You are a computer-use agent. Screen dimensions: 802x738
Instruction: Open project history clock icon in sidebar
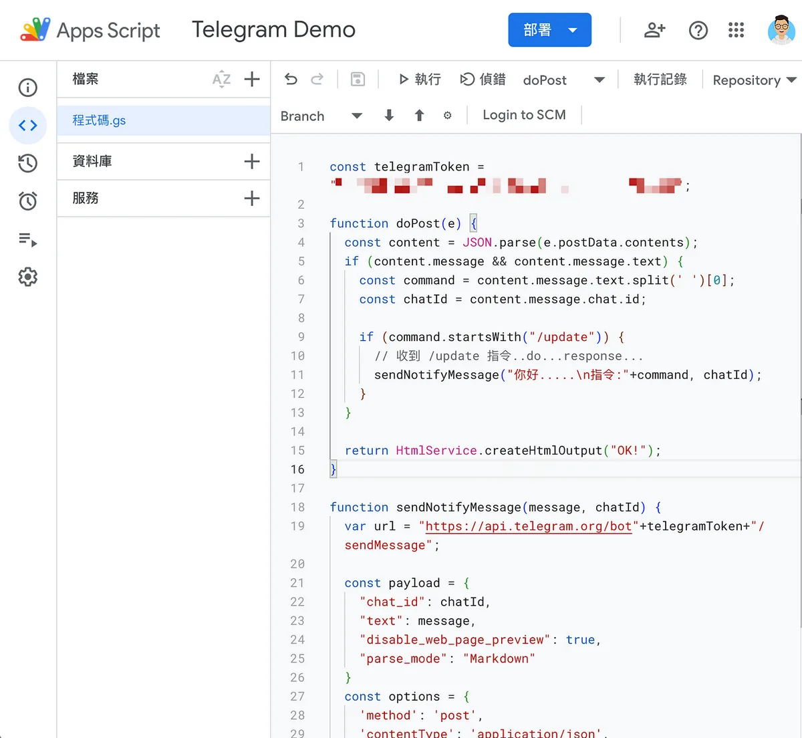(27, 163)
